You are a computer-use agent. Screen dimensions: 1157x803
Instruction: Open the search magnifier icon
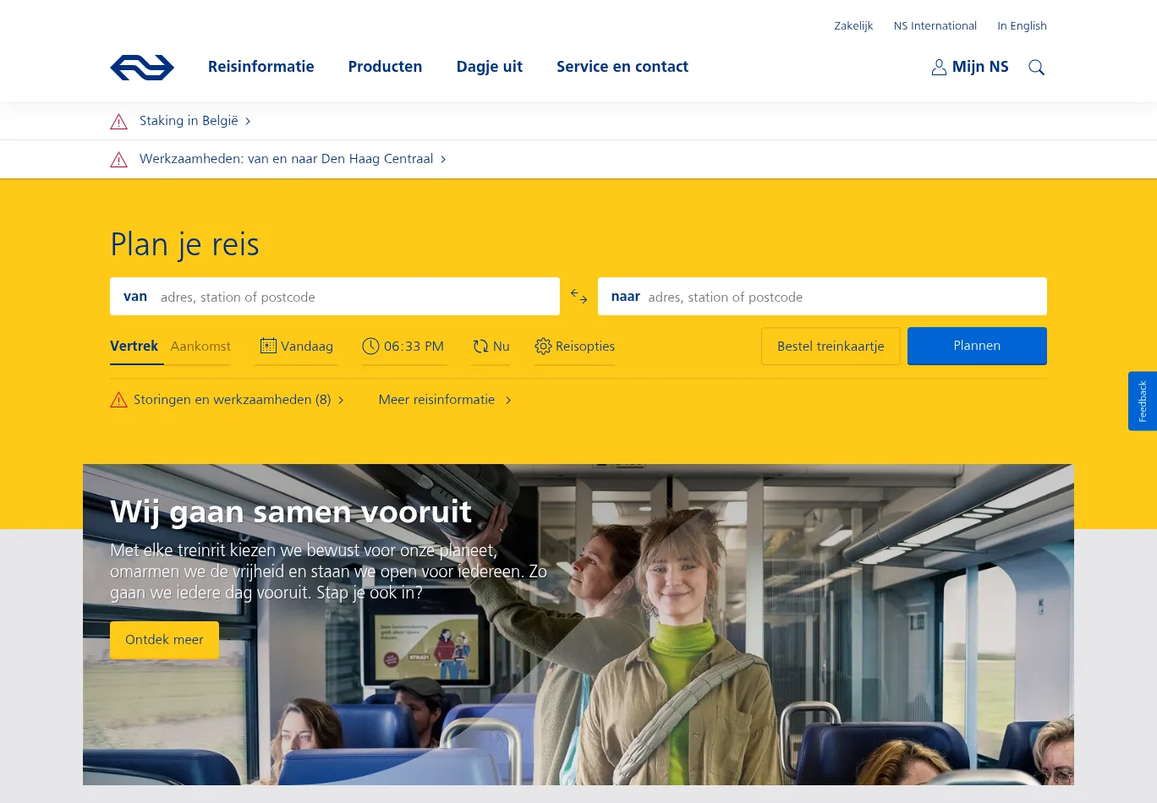[x=1036, y=68]
